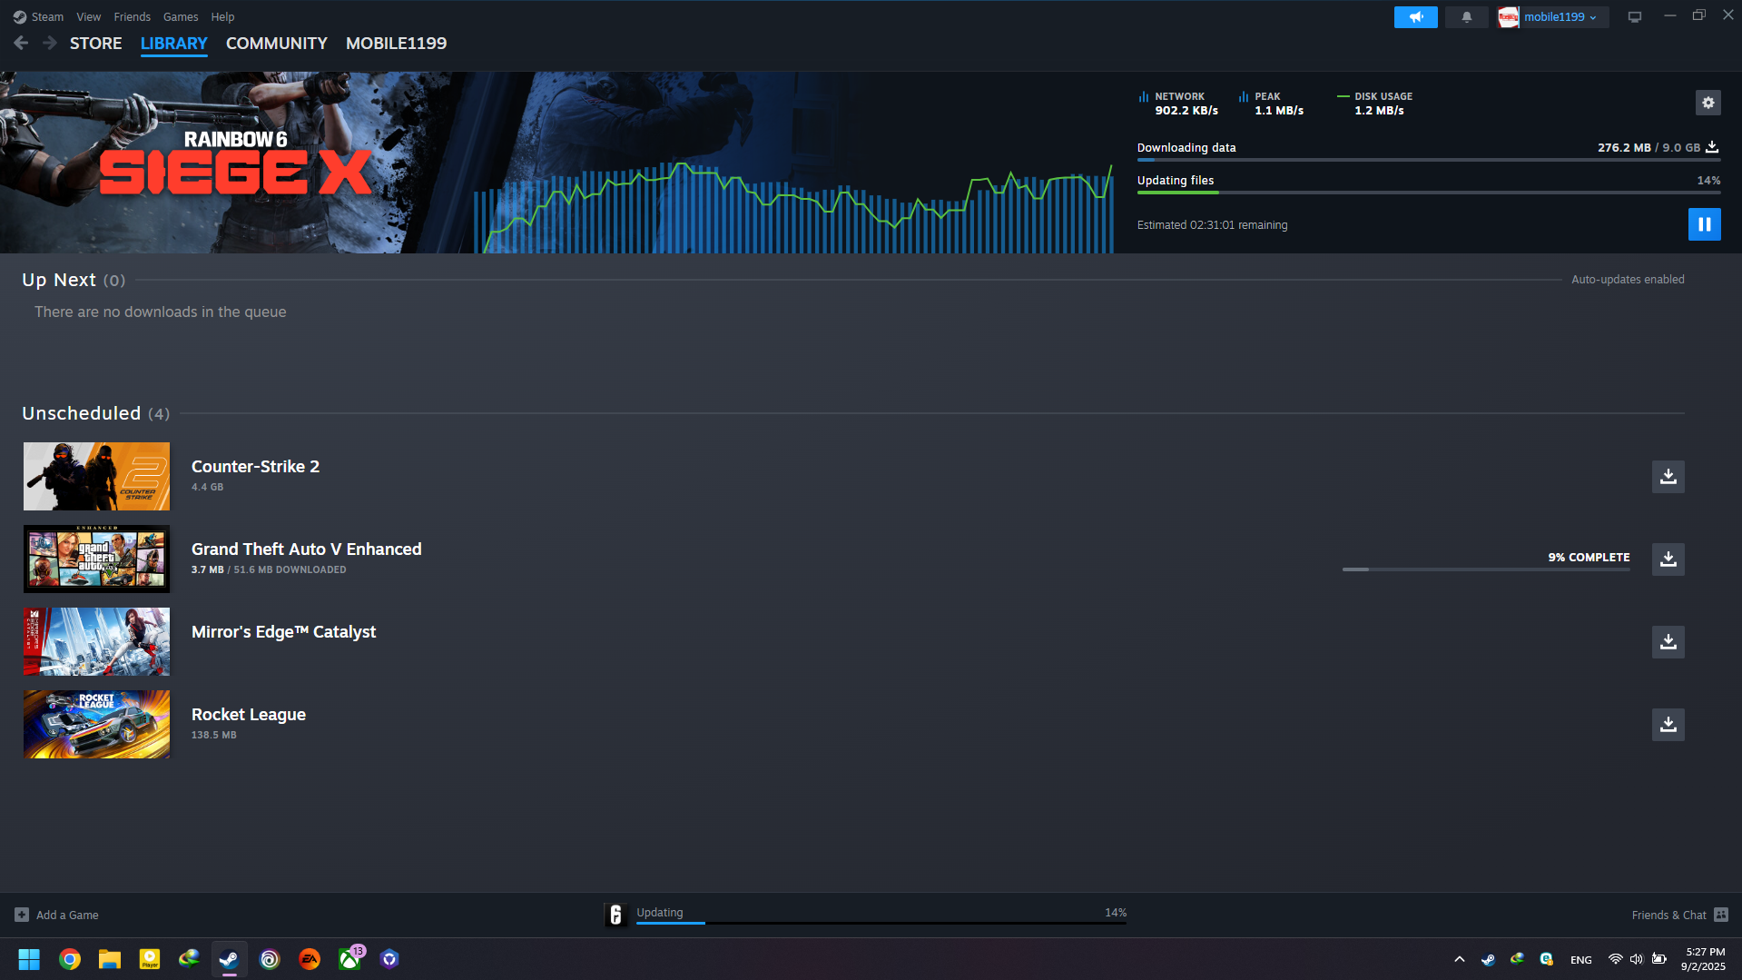Image resolution: width=1742 pixels, height=980 pixels.
Task: Click the Siege game icon in status bar
Action: [x=615, y=915]
